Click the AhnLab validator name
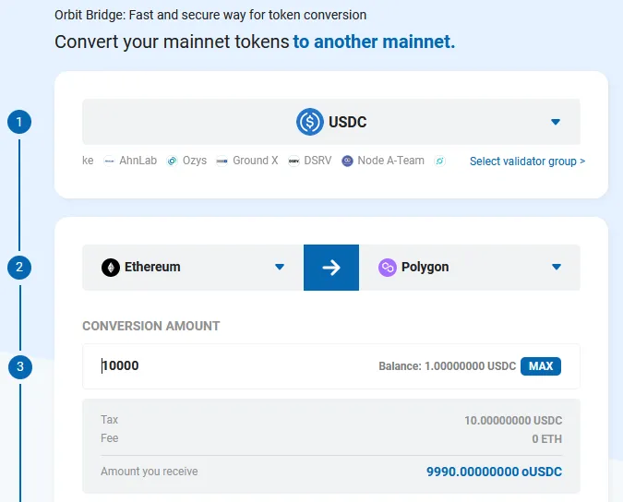Image resolution: width=623 pixels, height=502 pixels. (x=138, y=161)
